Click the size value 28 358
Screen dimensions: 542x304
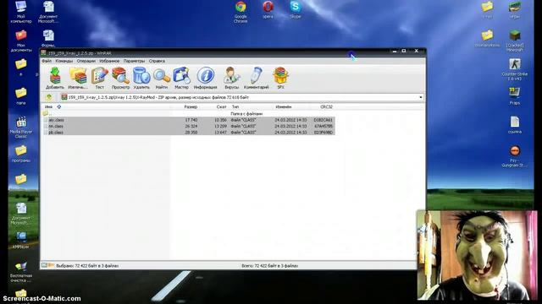coord(191,133)
